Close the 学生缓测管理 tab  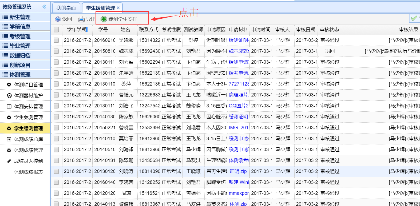coord(118,8)
